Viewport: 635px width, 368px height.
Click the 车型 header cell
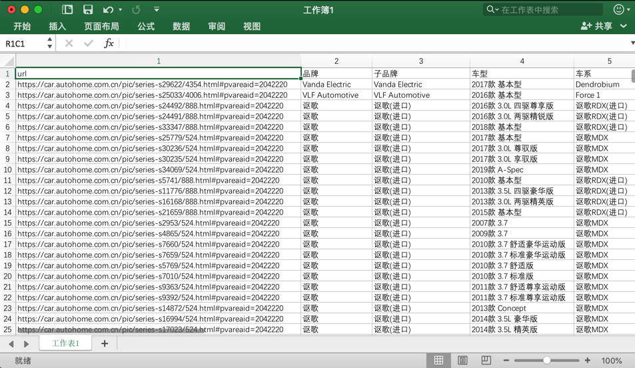click(522, 73)
